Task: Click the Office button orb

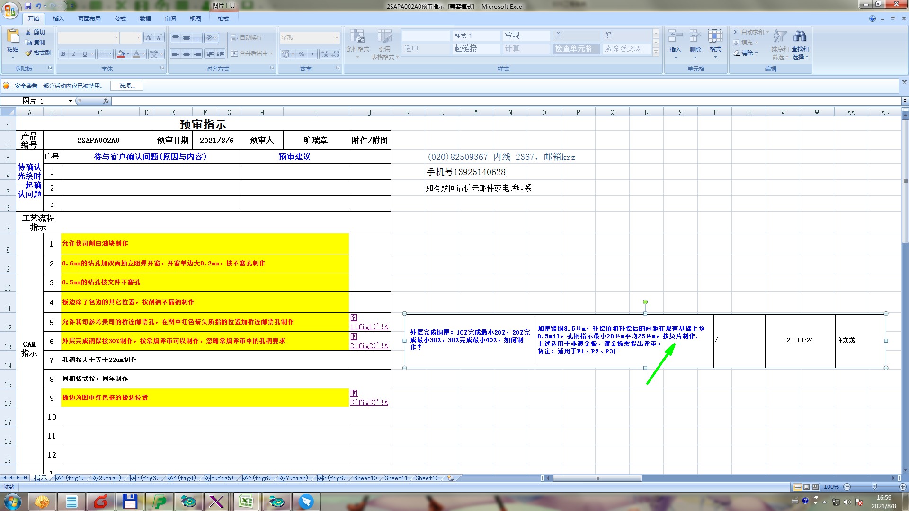Action: [10, 10]
